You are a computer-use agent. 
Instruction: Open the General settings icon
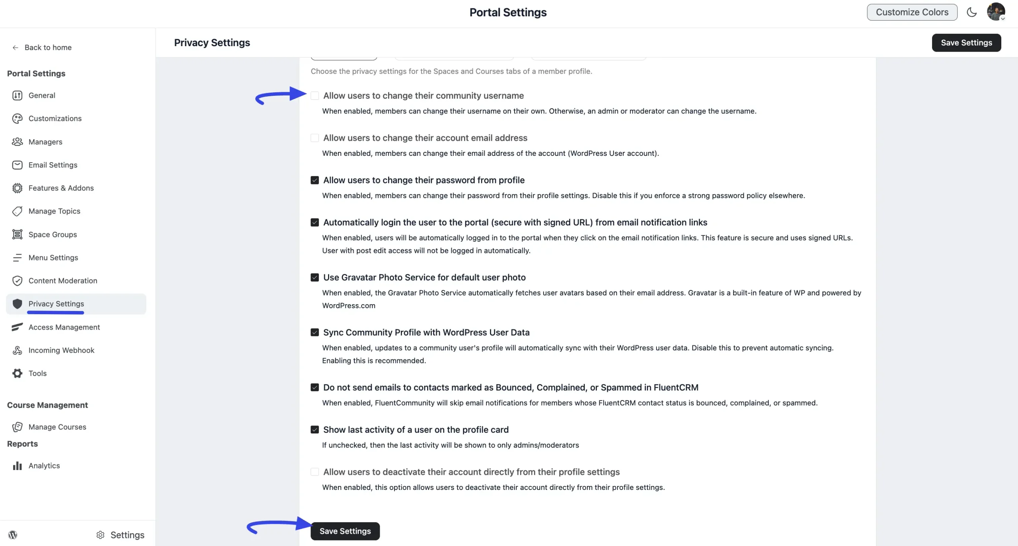click(17, 95)
